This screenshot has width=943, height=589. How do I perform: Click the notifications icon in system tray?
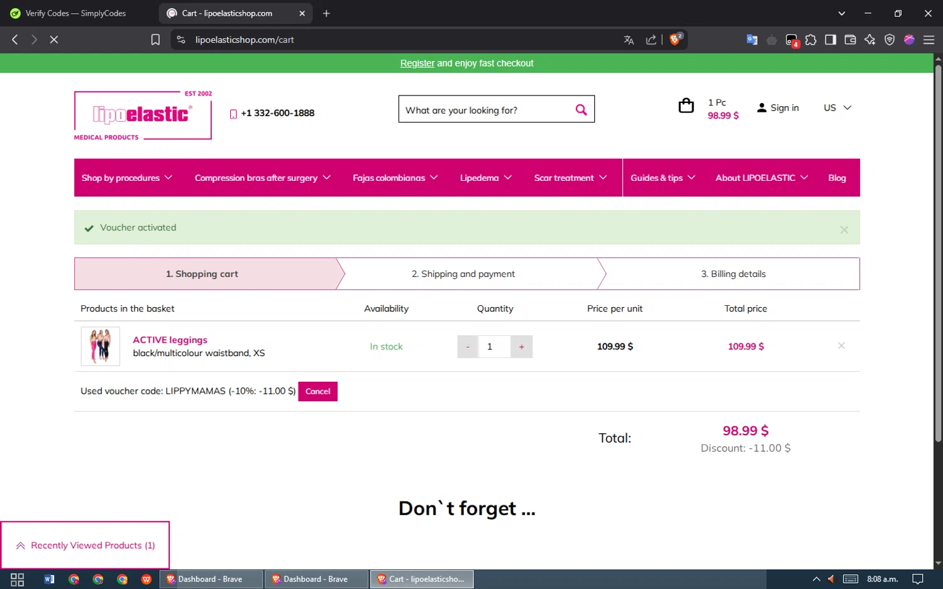point(918,579)
